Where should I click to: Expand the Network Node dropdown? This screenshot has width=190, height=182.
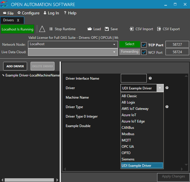[x=114, y=45]
